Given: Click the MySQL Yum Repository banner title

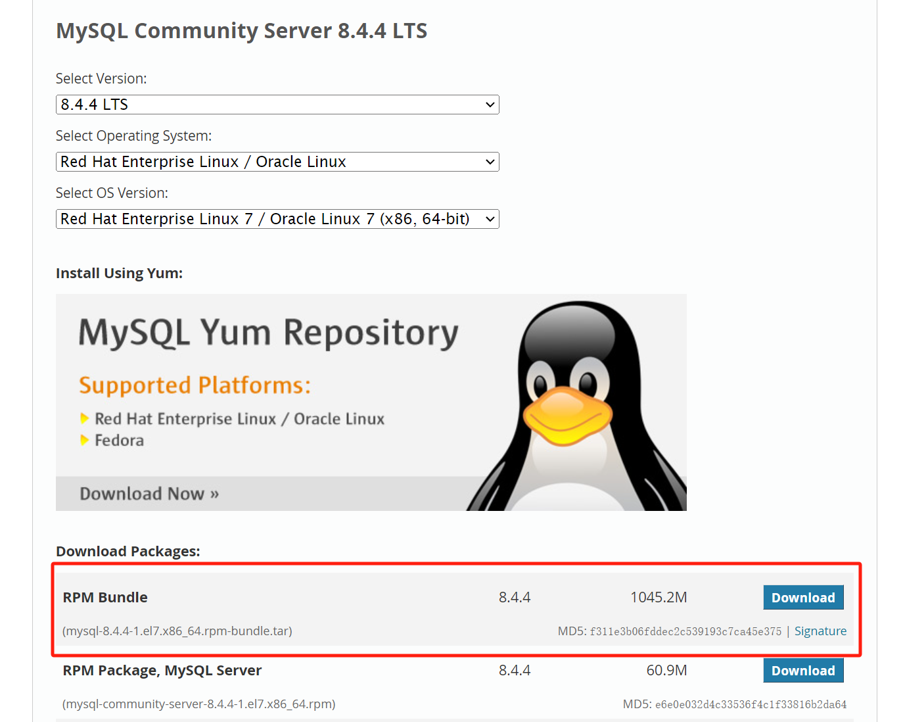Looking at the screenshot, I should [268, 332].
